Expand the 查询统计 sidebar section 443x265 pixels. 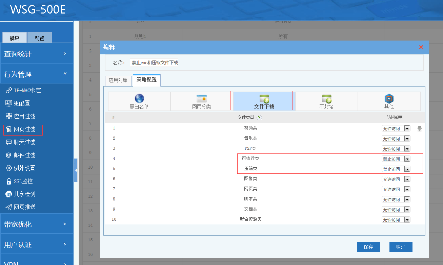pyautogui.click(x=37, y=54)
